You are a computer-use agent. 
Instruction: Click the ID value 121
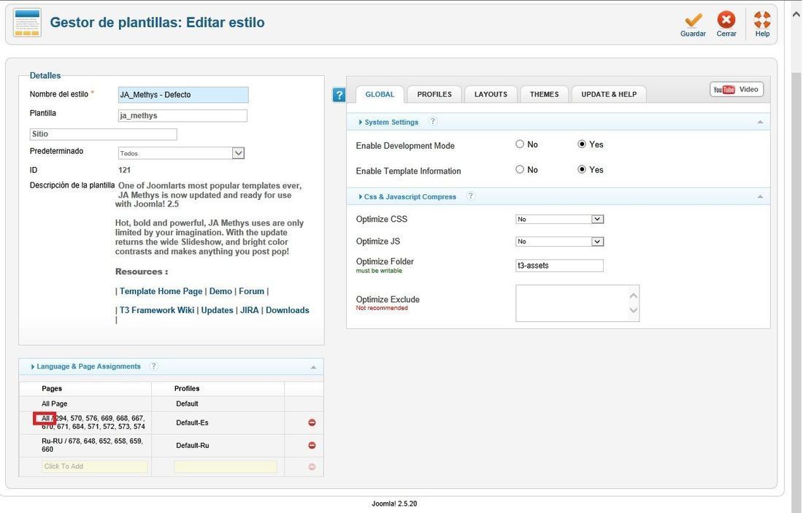pos(124,170)
